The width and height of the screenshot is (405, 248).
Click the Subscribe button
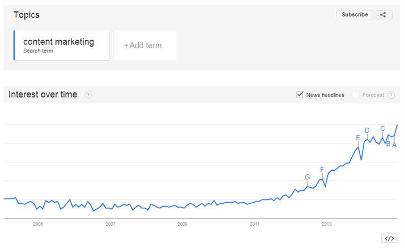pos(355,15)
